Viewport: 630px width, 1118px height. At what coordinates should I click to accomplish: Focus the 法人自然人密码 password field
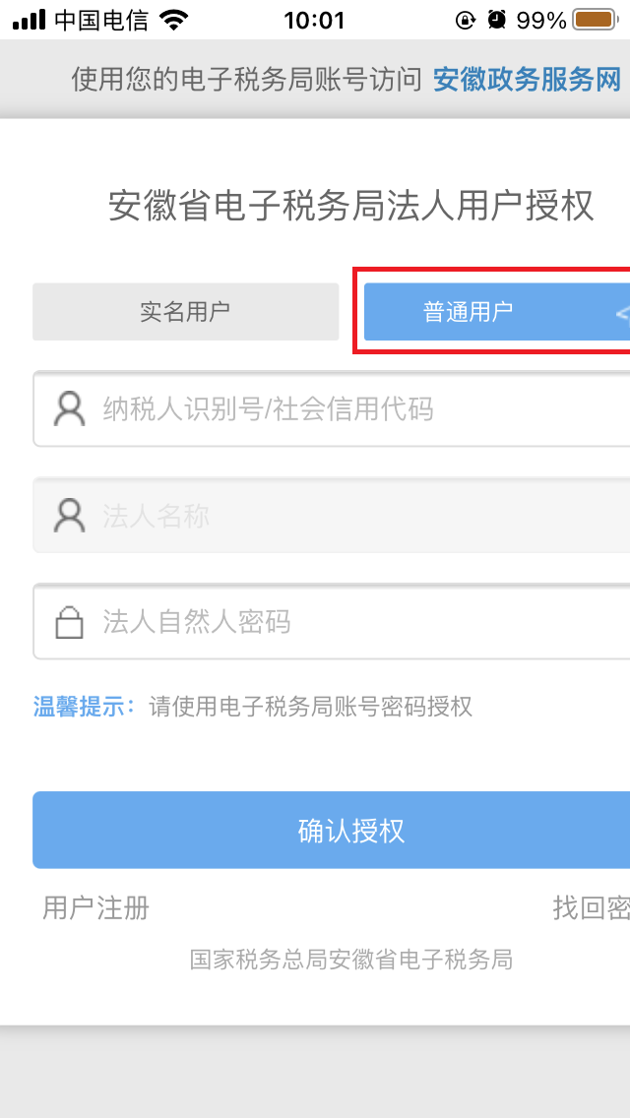pos(332,622)
